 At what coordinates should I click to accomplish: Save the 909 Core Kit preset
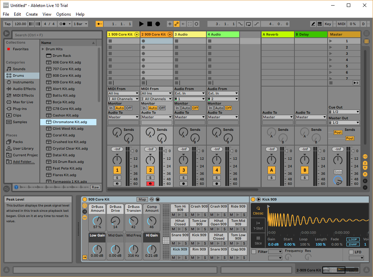pyautogui.click(x=158, y=200)
